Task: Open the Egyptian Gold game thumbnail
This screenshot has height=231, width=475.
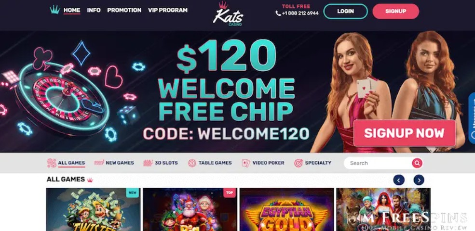Action: point(287,209)
